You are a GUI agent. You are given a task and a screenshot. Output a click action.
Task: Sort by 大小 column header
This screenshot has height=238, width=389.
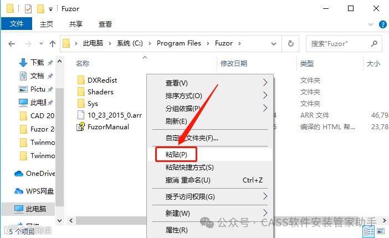click(x=373, y=64)
